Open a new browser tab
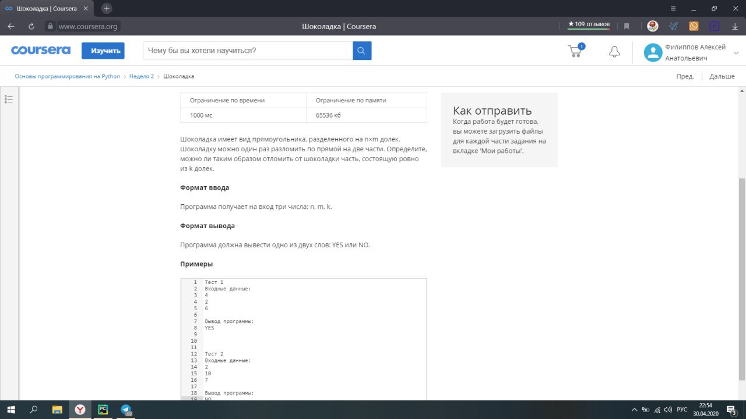This screenshot has width=746, height=419. (107, 8)
